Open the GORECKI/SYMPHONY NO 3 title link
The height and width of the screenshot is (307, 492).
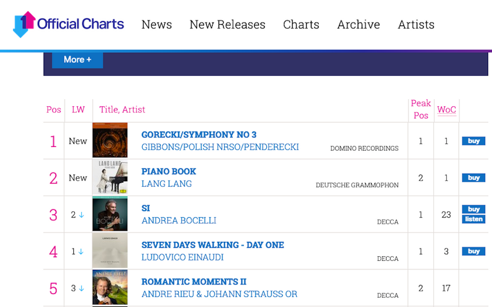point(199,135)
